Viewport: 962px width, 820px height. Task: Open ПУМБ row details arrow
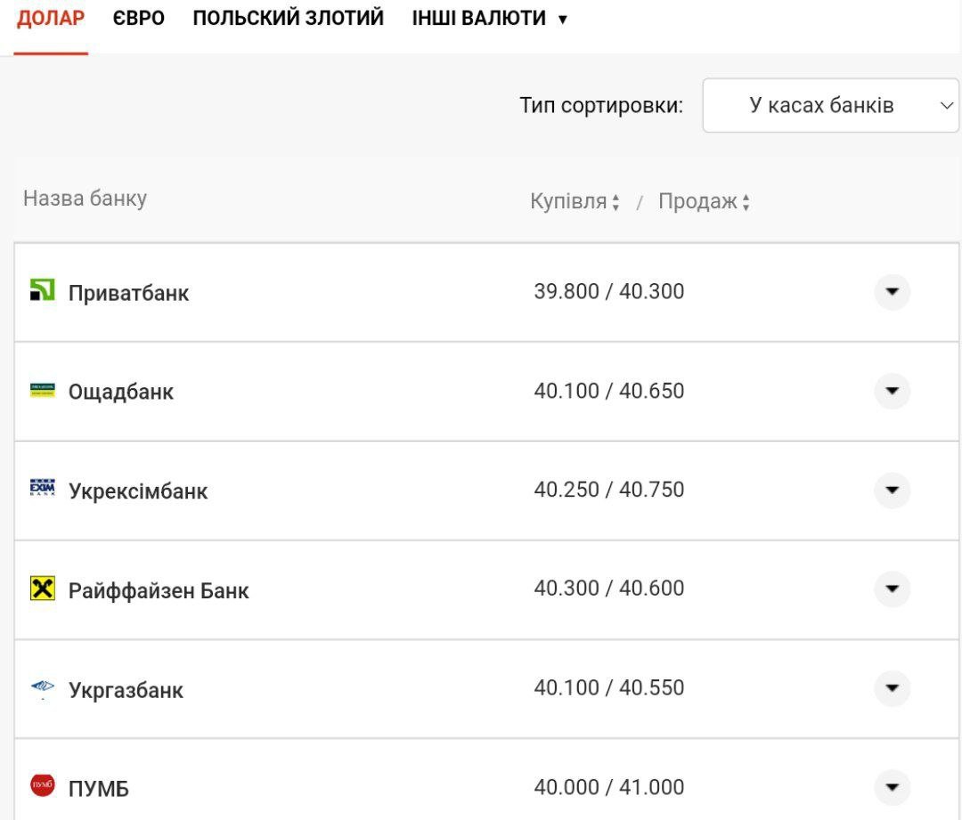click(892, 787)
